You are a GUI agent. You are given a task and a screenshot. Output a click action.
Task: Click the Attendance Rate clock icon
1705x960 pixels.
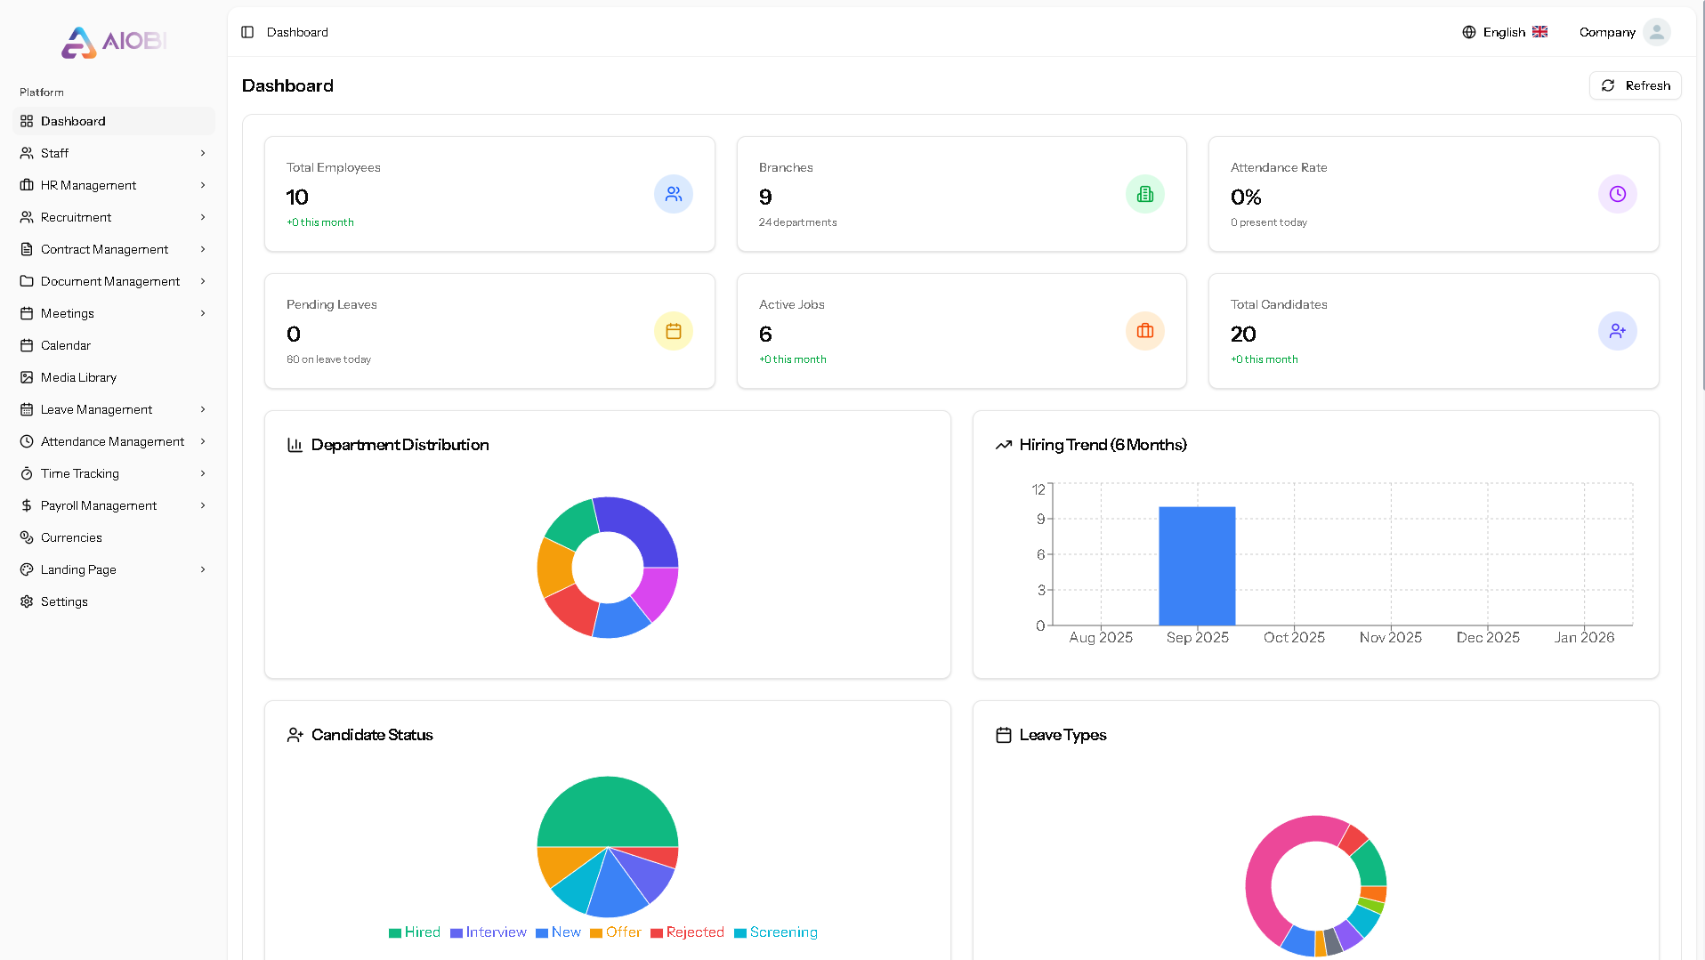click(1616, 194)
